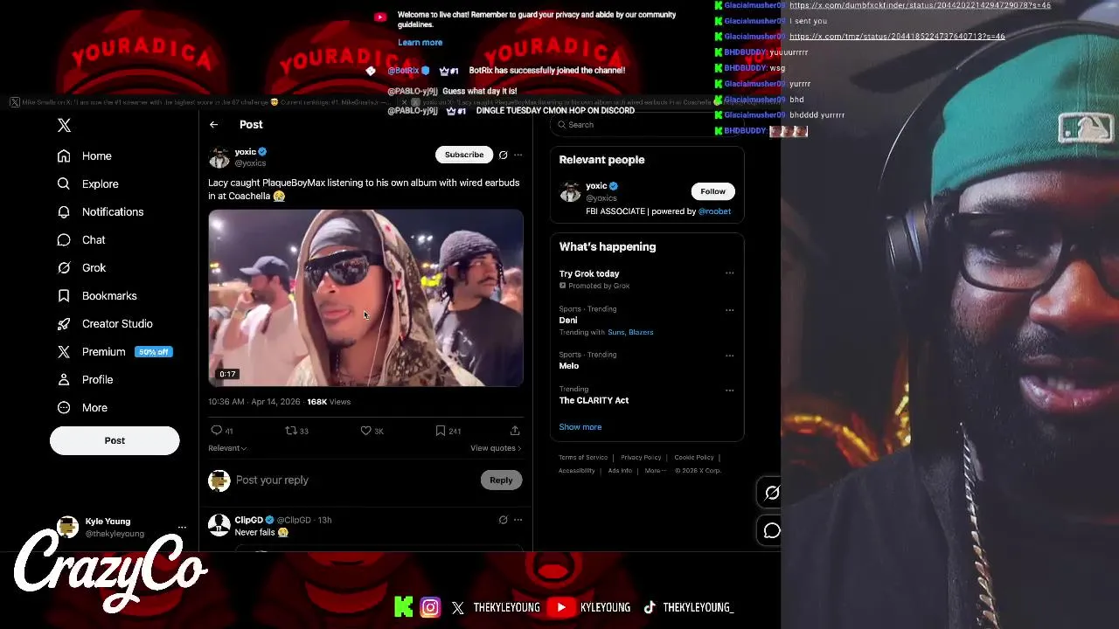Open options for Try Grok today

729,273
